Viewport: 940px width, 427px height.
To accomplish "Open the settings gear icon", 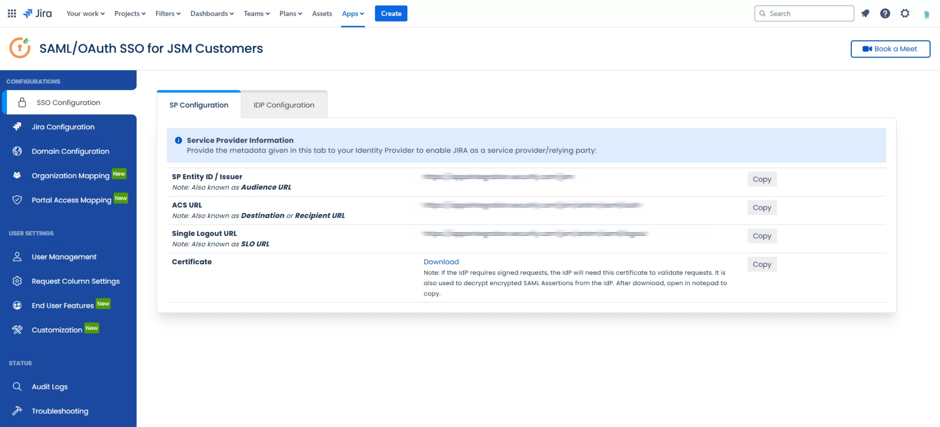I will [905, 14].
